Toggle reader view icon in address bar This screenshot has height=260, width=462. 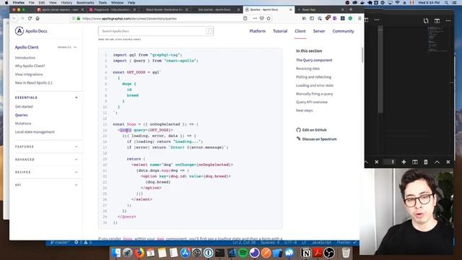[245, 18]
